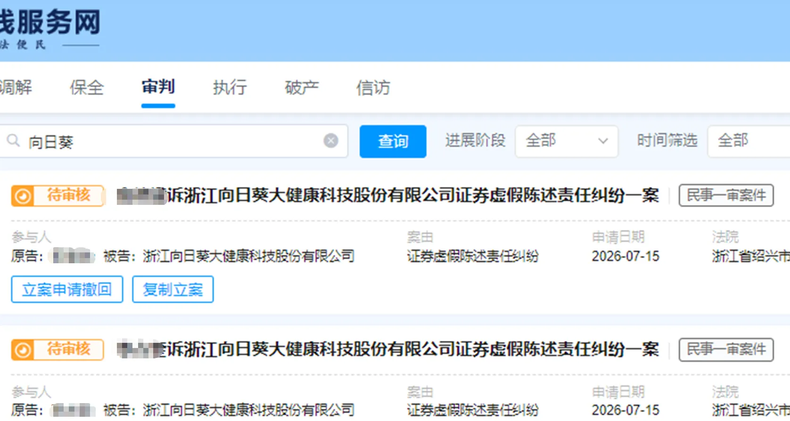Click first case's 民事一审案件 tag

pyautogui.click(x=726, y=195)
